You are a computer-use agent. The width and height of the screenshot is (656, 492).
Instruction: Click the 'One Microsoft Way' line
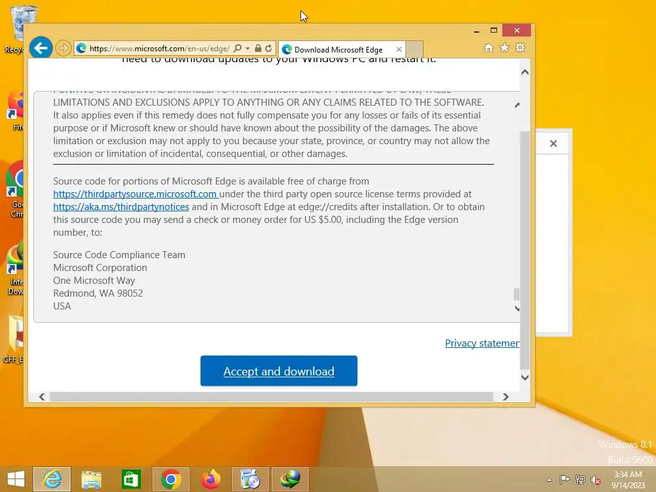point(94,281)
